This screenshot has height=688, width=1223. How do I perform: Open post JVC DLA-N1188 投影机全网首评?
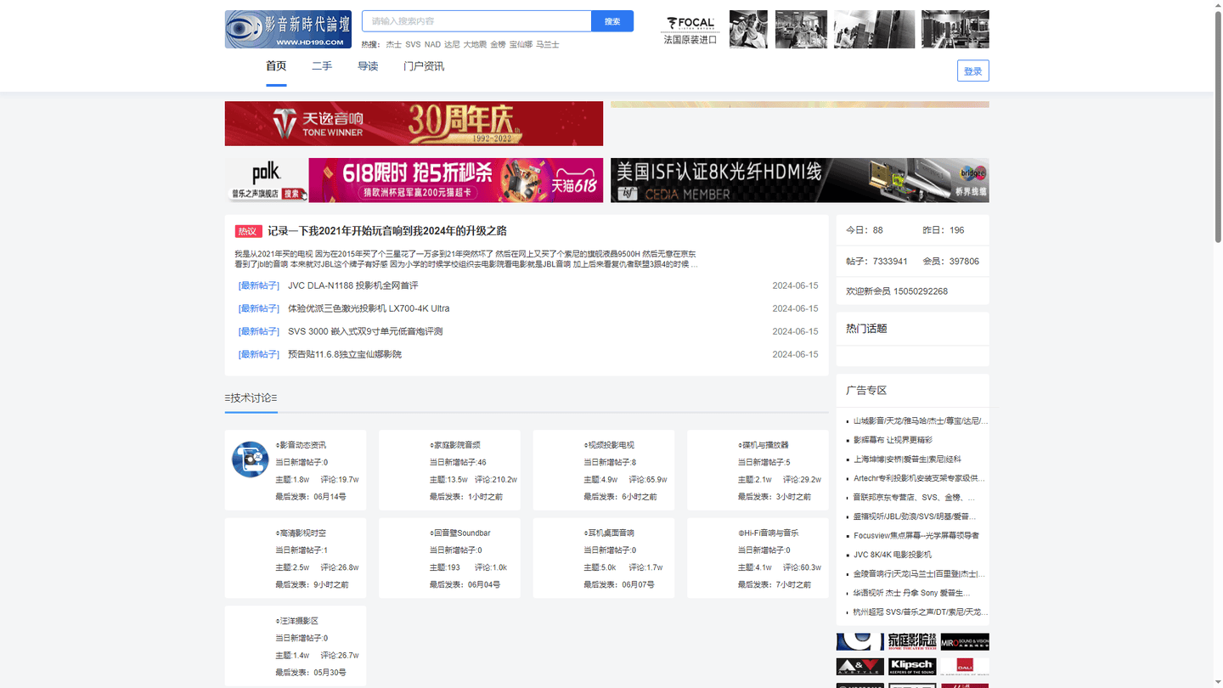point(352,285)
